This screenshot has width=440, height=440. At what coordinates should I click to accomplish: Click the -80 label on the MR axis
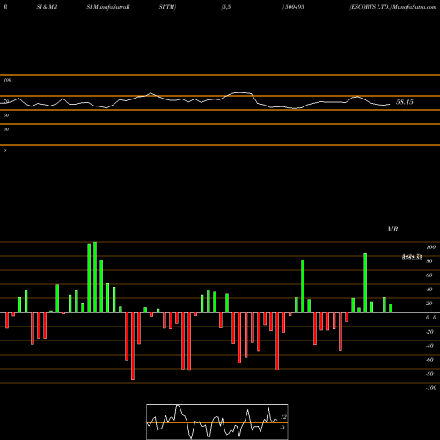click(x=429, y=374)
